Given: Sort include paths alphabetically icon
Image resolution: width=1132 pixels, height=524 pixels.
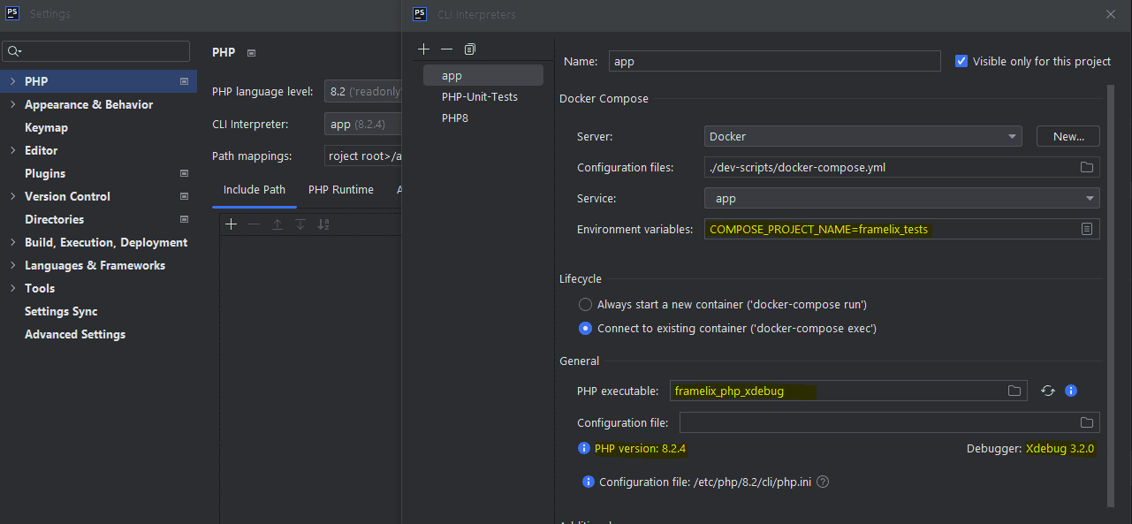Looking at the screenshot, I should point(323,224).
